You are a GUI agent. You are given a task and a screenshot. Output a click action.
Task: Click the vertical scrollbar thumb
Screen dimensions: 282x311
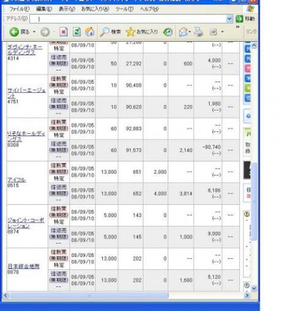point(254,201)
